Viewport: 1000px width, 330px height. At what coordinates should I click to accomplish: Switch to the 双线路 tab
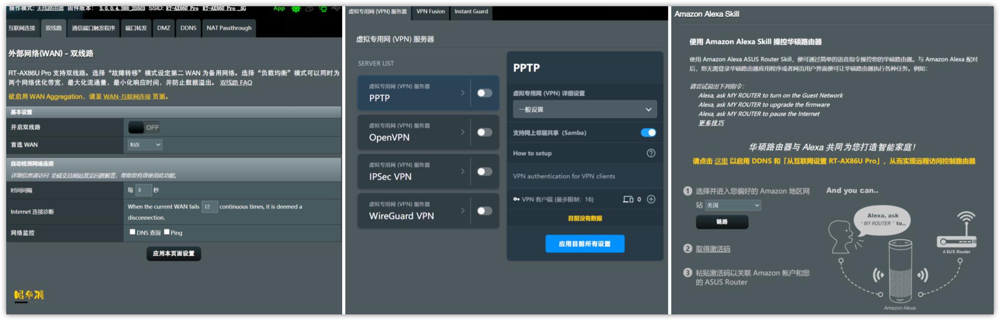53,28
